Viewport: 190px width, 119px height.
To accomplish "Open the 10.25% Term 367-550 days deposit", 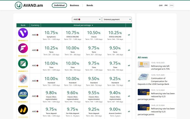I will [x=51, y=50].
